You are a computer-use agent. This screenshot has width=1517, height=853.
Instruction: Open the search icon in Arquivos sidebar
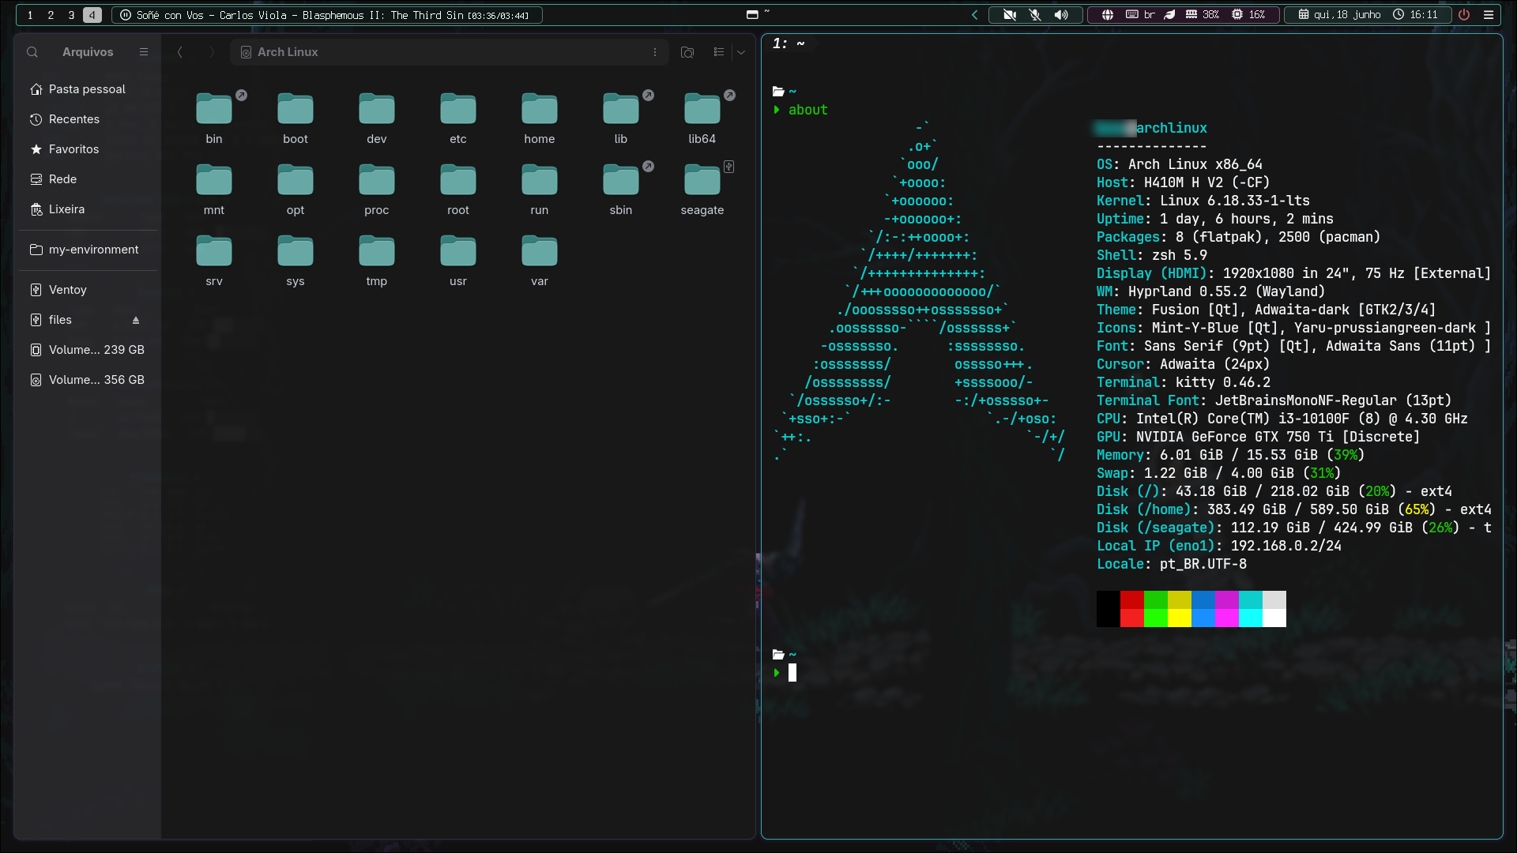[x=32, y=52]
